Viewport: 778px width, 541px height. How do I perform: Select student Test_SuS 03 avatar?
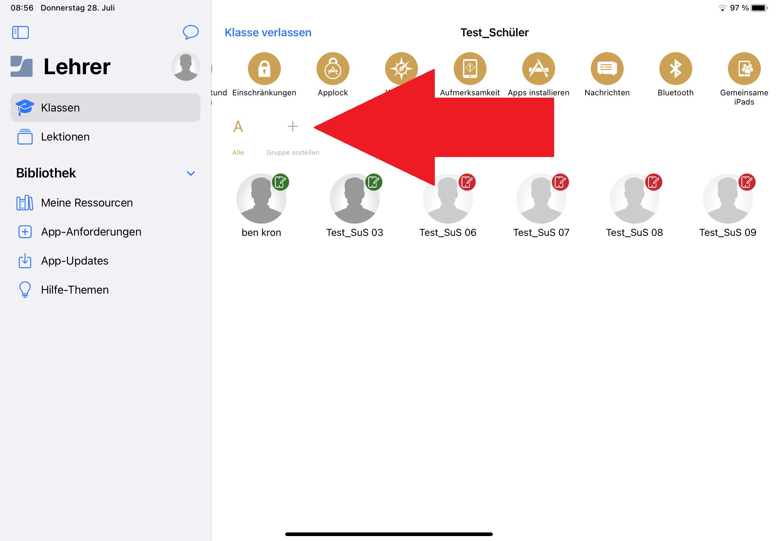coord(354,199)
